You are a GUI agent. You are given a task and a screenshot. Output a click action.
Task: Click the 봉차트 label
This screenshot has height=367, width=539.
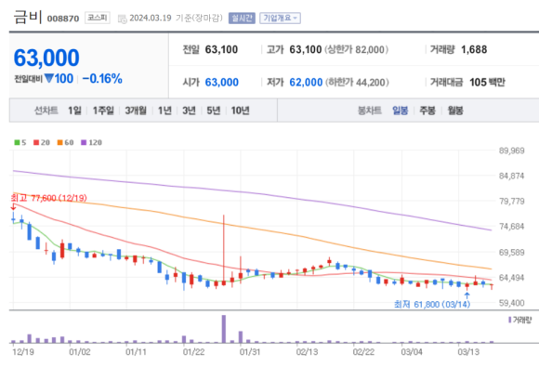click(370, 111)
